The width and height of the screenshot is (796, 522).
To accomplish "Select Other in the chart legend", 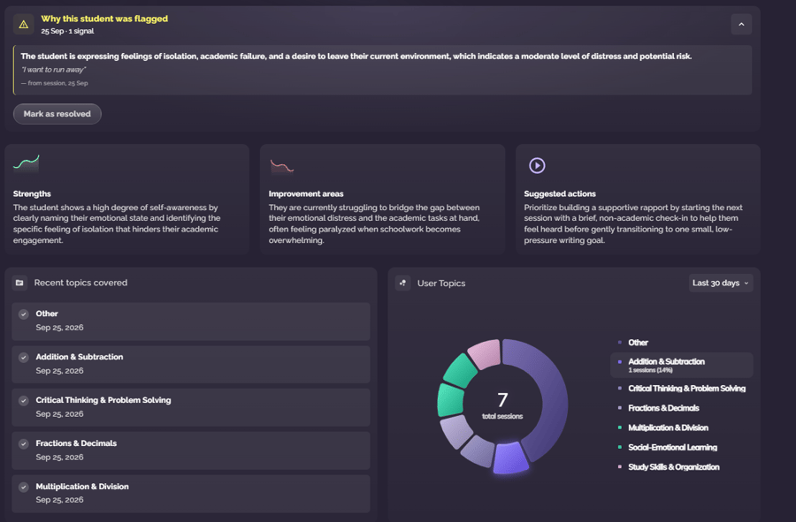I will pyautogui.click(x=638, y=343).
